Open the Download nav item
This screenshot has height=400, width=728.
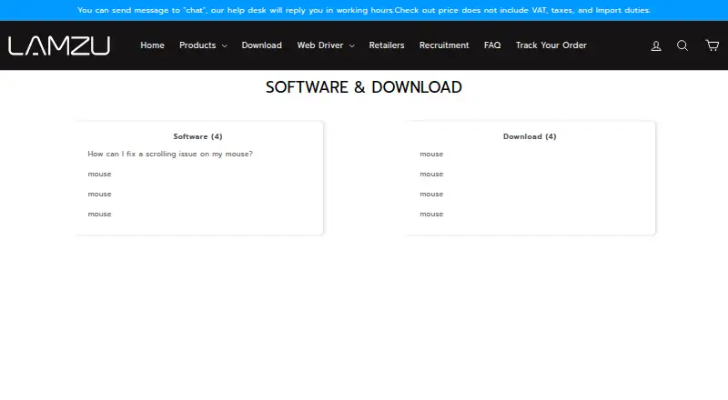click(261, 45)
